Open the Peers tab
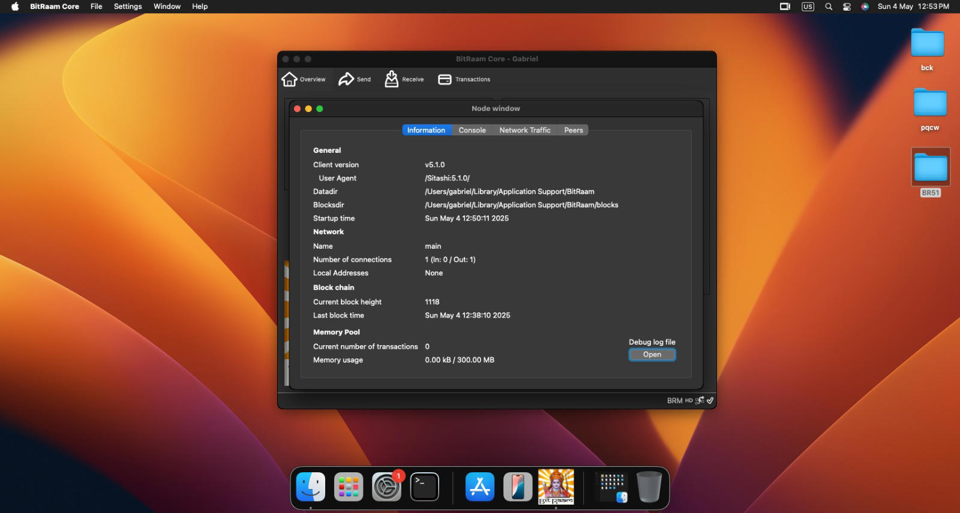This screenshot has width=960, height=513. (x=573, y=130)
